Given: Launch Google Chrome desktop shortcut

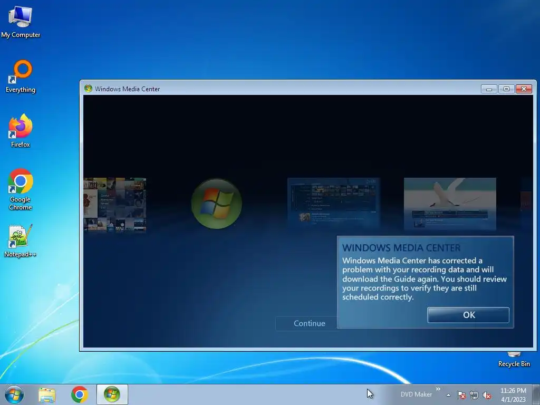Looking at the screenshot, I should (x=21, y=189).
